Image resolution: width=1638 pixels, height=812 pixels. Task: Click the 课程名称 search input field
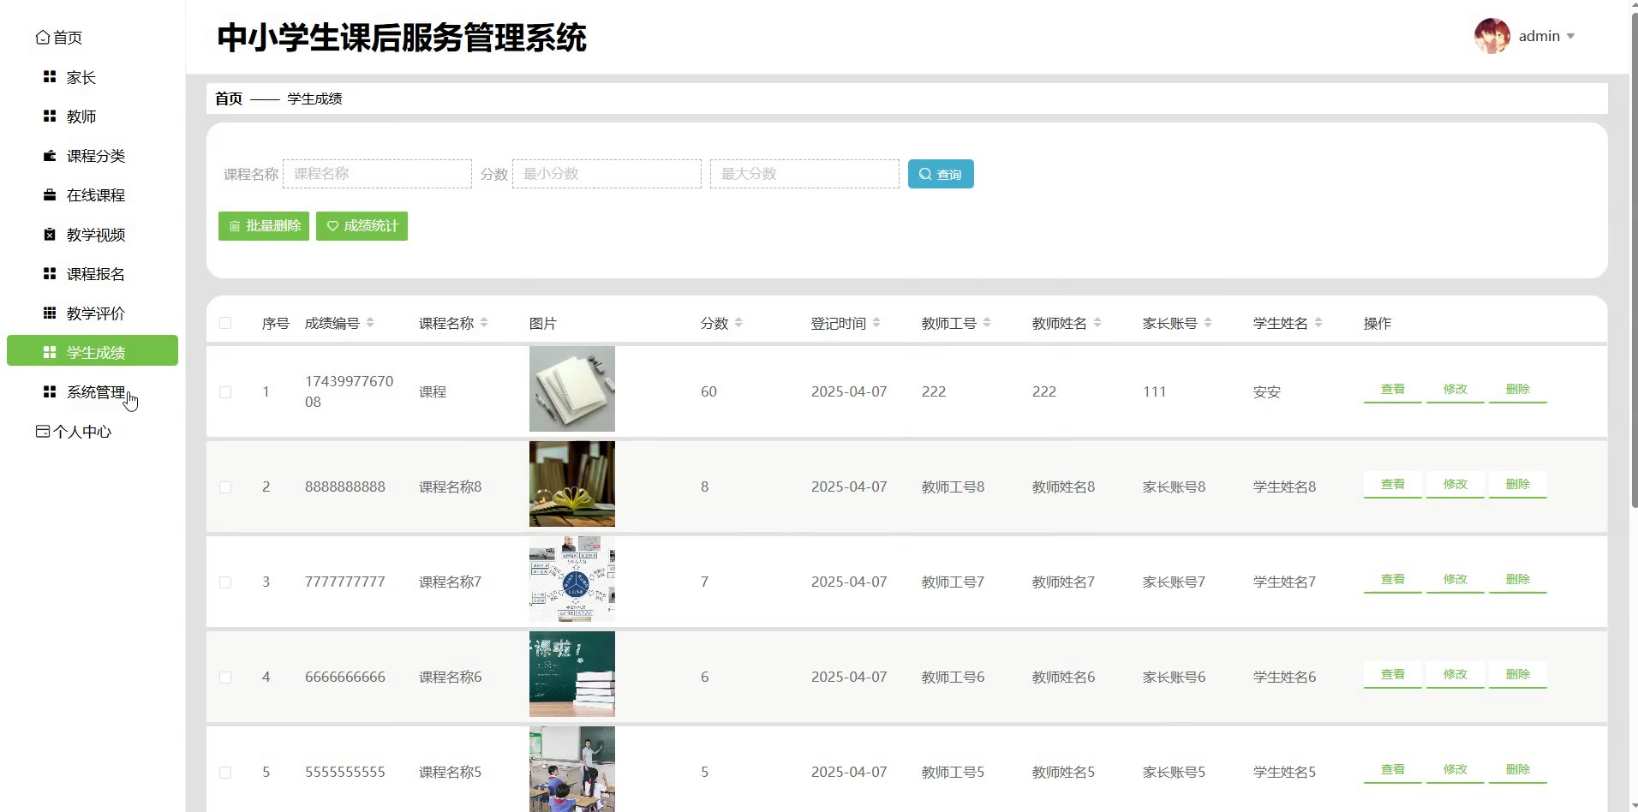(x=377, y=174)
